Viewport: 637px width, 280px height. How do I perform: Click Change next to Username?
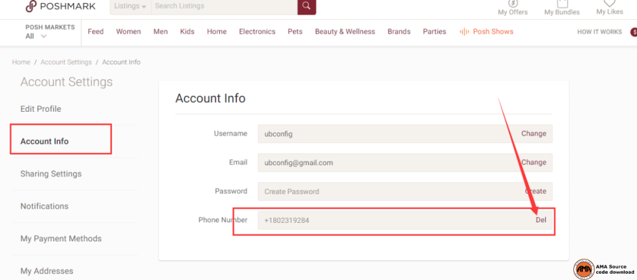[533, 134]
